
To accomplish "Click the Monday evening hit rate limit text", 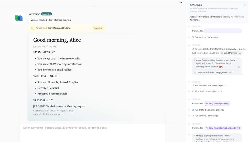I will [215, 138].
